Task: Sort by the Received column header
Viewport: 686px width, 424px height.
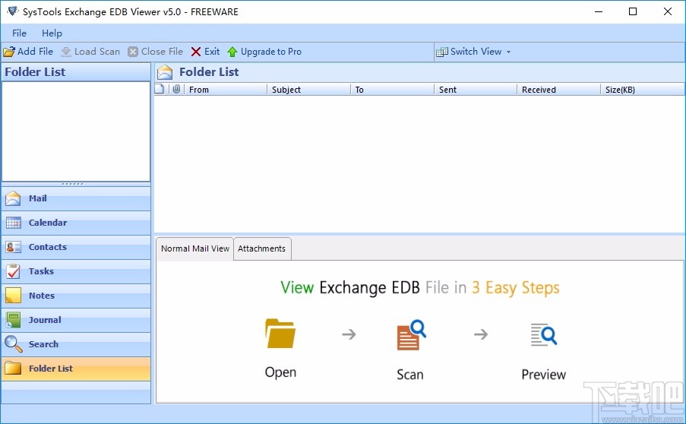Action: 558,89
